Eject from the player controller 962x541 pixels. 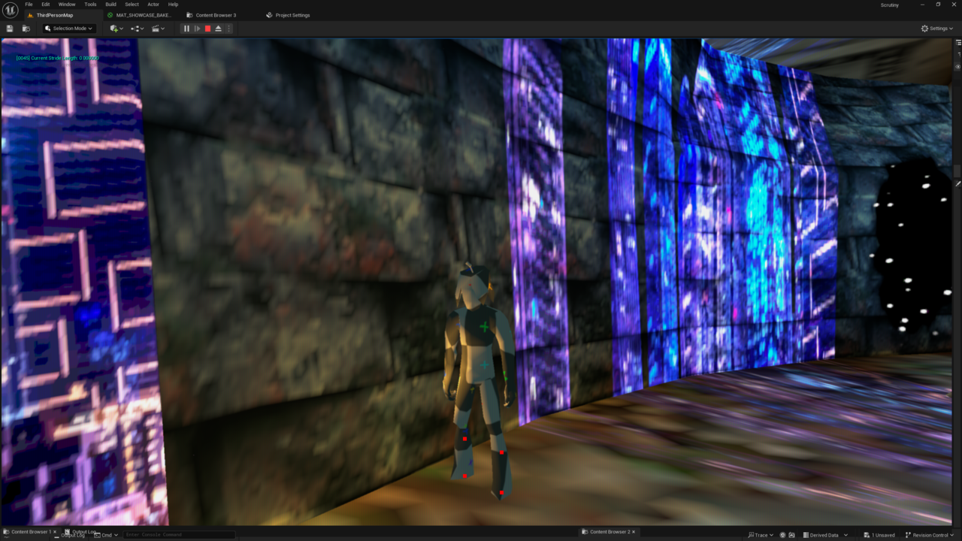(x=219, y=29)
